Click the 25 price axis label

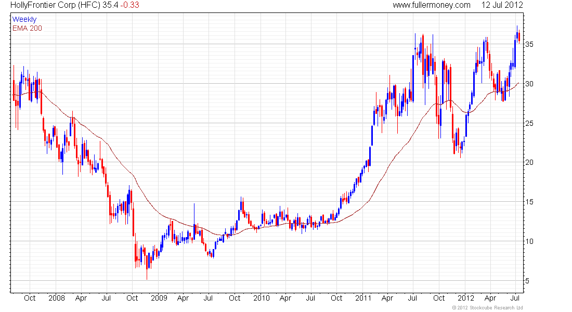coord(529,123)
